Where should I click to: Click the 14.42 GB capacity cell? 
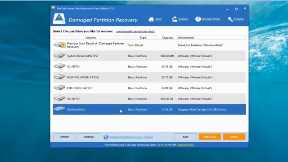pos(167,109)
